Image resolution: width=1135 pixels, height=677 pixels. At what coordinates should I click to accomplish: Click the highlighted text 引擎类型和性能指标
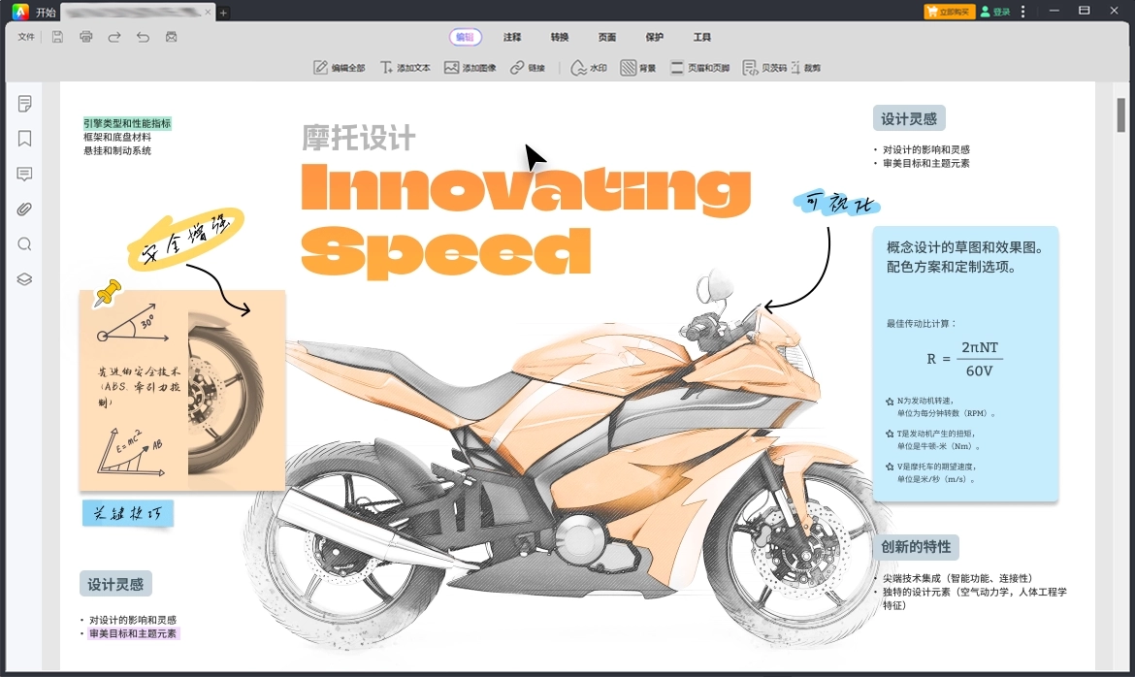click(127, 124)
